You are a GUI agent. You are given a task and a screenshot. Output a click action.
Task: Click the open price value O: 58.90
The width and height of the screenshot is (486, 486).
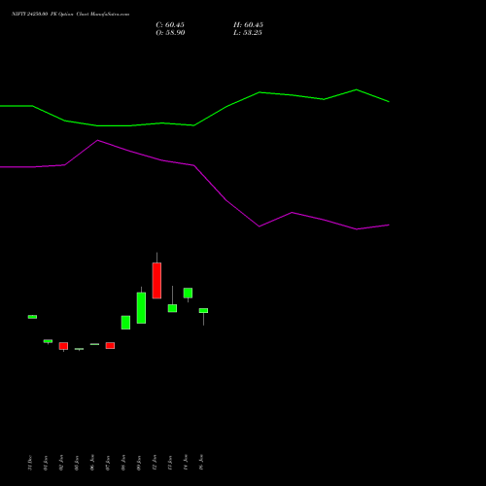click(170, 33)
